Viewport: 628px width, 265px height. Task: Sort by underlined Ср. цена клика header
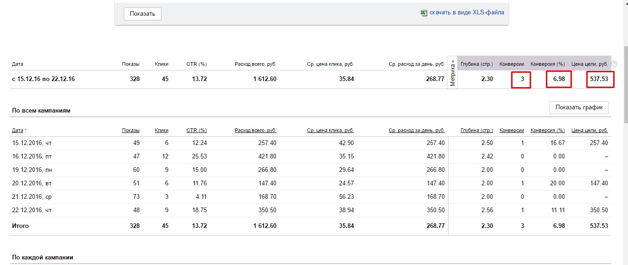(x=330, y=131)
